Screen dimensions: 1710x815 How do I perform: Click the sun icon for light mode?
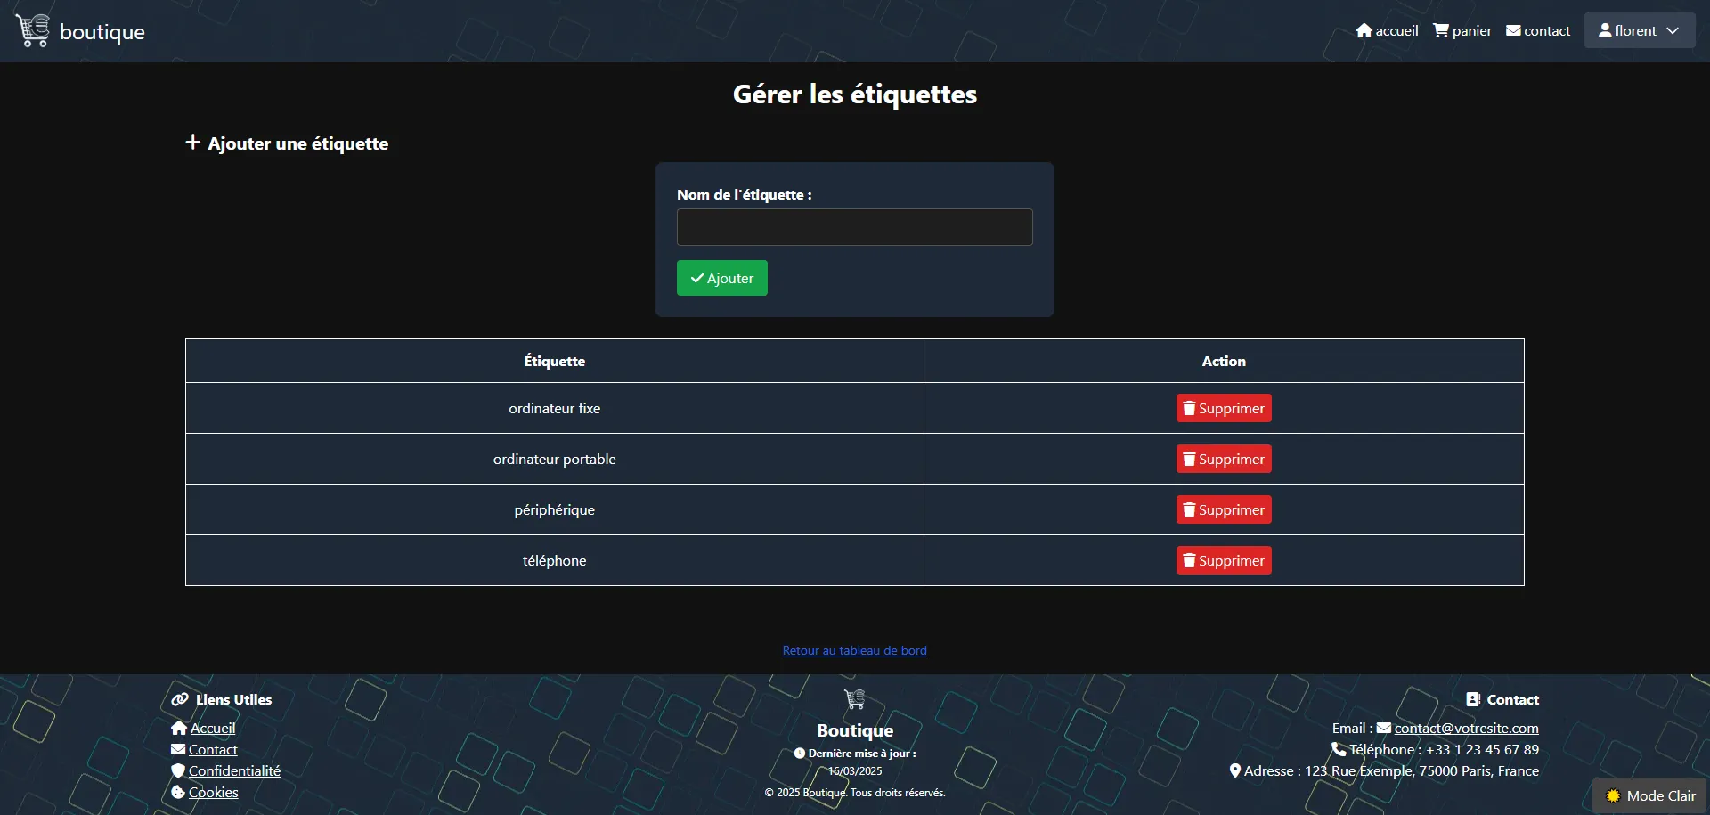click(1613, 796)
